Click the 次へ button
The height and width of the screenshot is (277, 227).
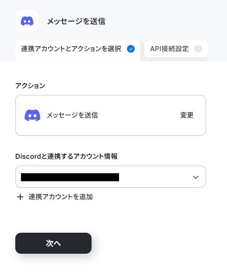[53, 243]
